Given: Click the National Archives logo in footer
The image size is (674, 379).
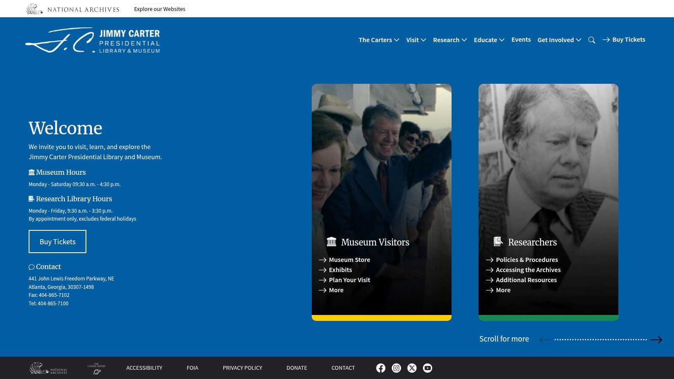Looking at the screenshot, I should pos(48,368).
